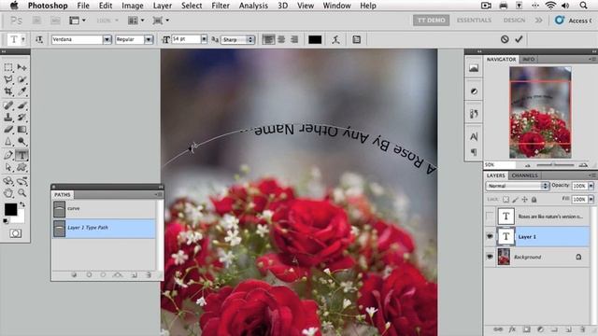Select the History Brush tool
Image resolution: width=598 pixels, height=336 pixels.
22,118
